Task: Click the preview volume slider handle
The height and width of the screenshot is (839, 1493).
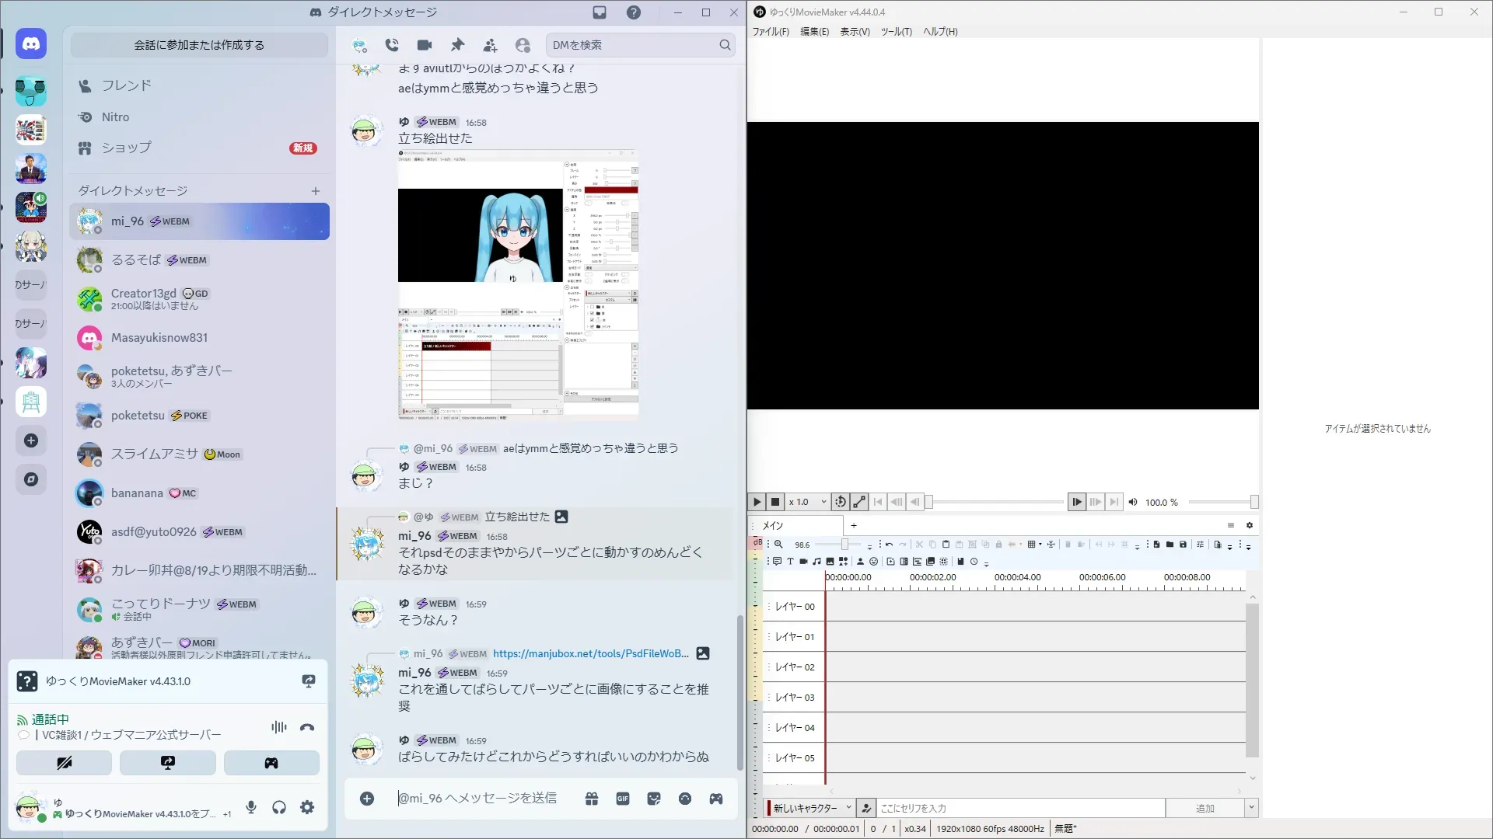Action: [1253, 502]
